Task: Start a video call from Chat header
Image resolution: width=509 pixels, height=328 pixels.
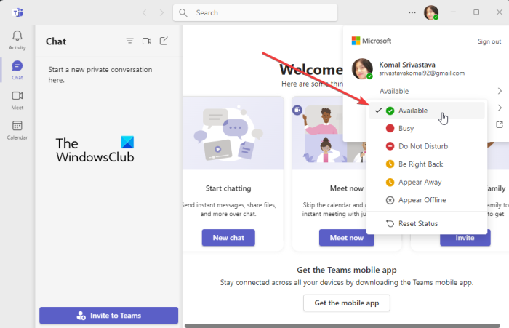Action: coord(147,41)
